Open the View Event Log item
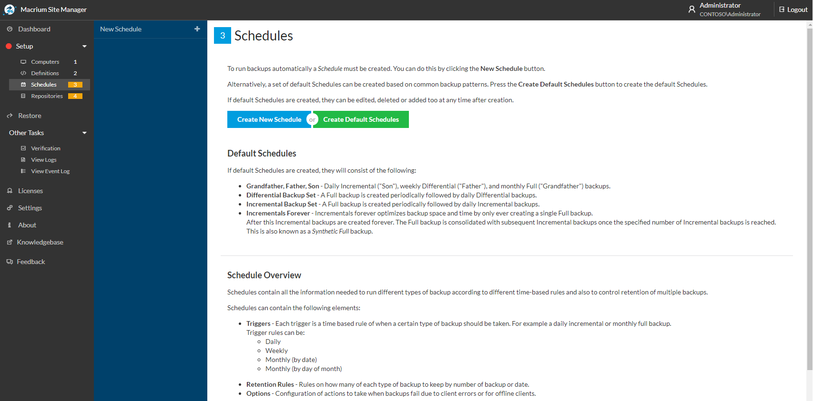 tap(51, 171)
